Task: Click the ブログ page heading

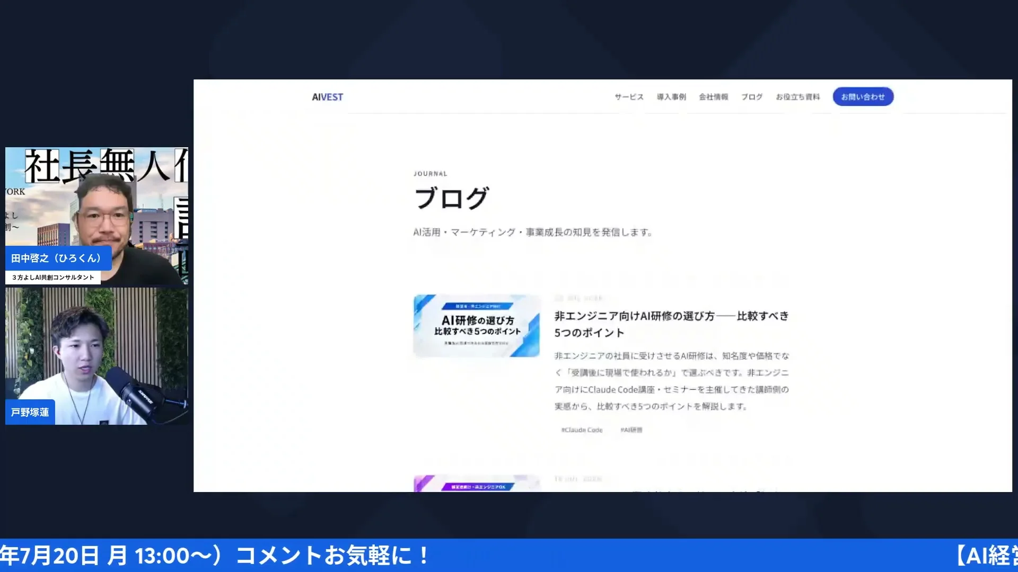Action: pyautogui.click(x=451, y=199)
